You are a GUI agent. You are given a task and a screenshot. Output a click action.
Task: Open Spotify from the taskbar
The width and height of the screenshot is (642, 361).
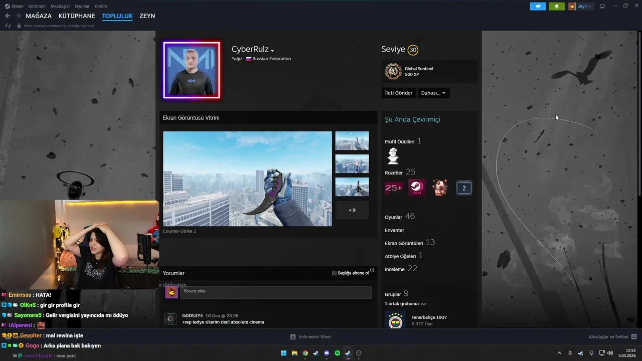(337, 353)
